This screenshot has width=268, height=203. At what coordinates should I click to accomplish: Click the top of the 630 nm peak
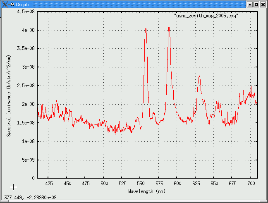point(199,76)
